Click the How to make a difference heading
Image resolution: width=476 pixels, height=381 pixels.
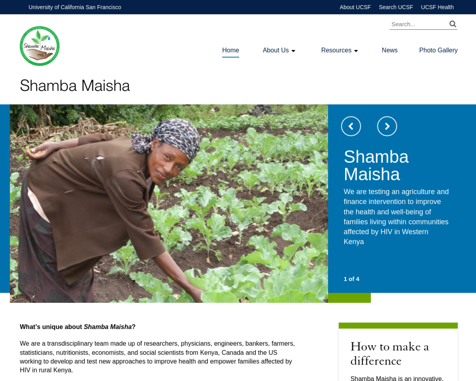(389, 353)
